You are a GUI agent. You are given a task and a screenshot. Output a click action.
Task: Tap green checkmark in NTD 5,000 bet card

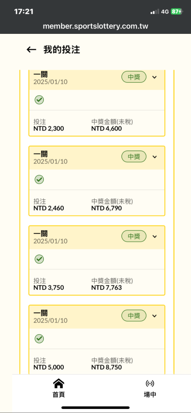pyautogui.click(x=39, y=339)
